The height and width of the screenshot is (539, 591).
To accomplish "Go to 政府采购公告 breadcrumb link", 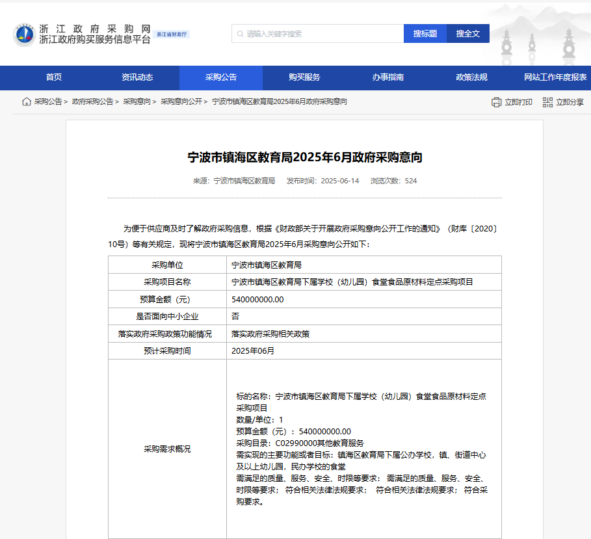I will pos(93,102).
